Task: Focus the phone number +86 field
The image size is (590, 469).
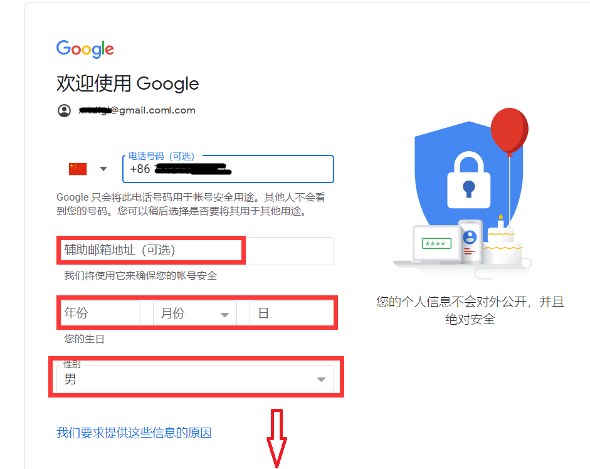Action: 228,169
